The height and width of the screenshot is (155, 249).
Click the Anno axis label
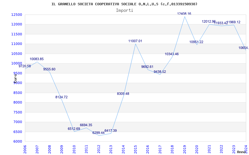(241, 152)
